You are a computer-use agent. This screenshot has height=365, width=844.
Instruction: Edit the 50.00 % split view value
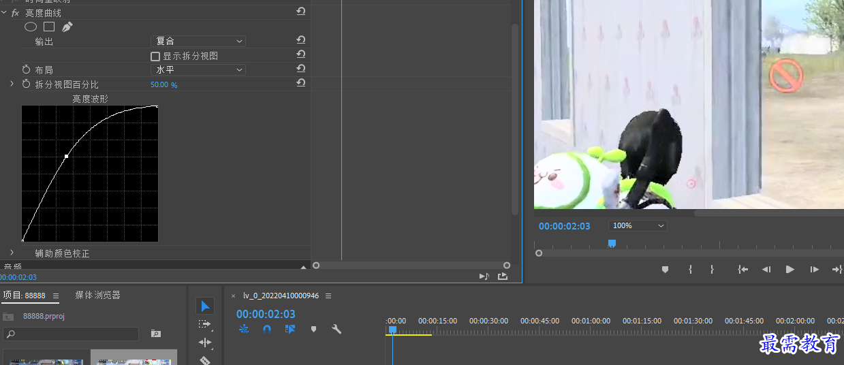[163, 85]
